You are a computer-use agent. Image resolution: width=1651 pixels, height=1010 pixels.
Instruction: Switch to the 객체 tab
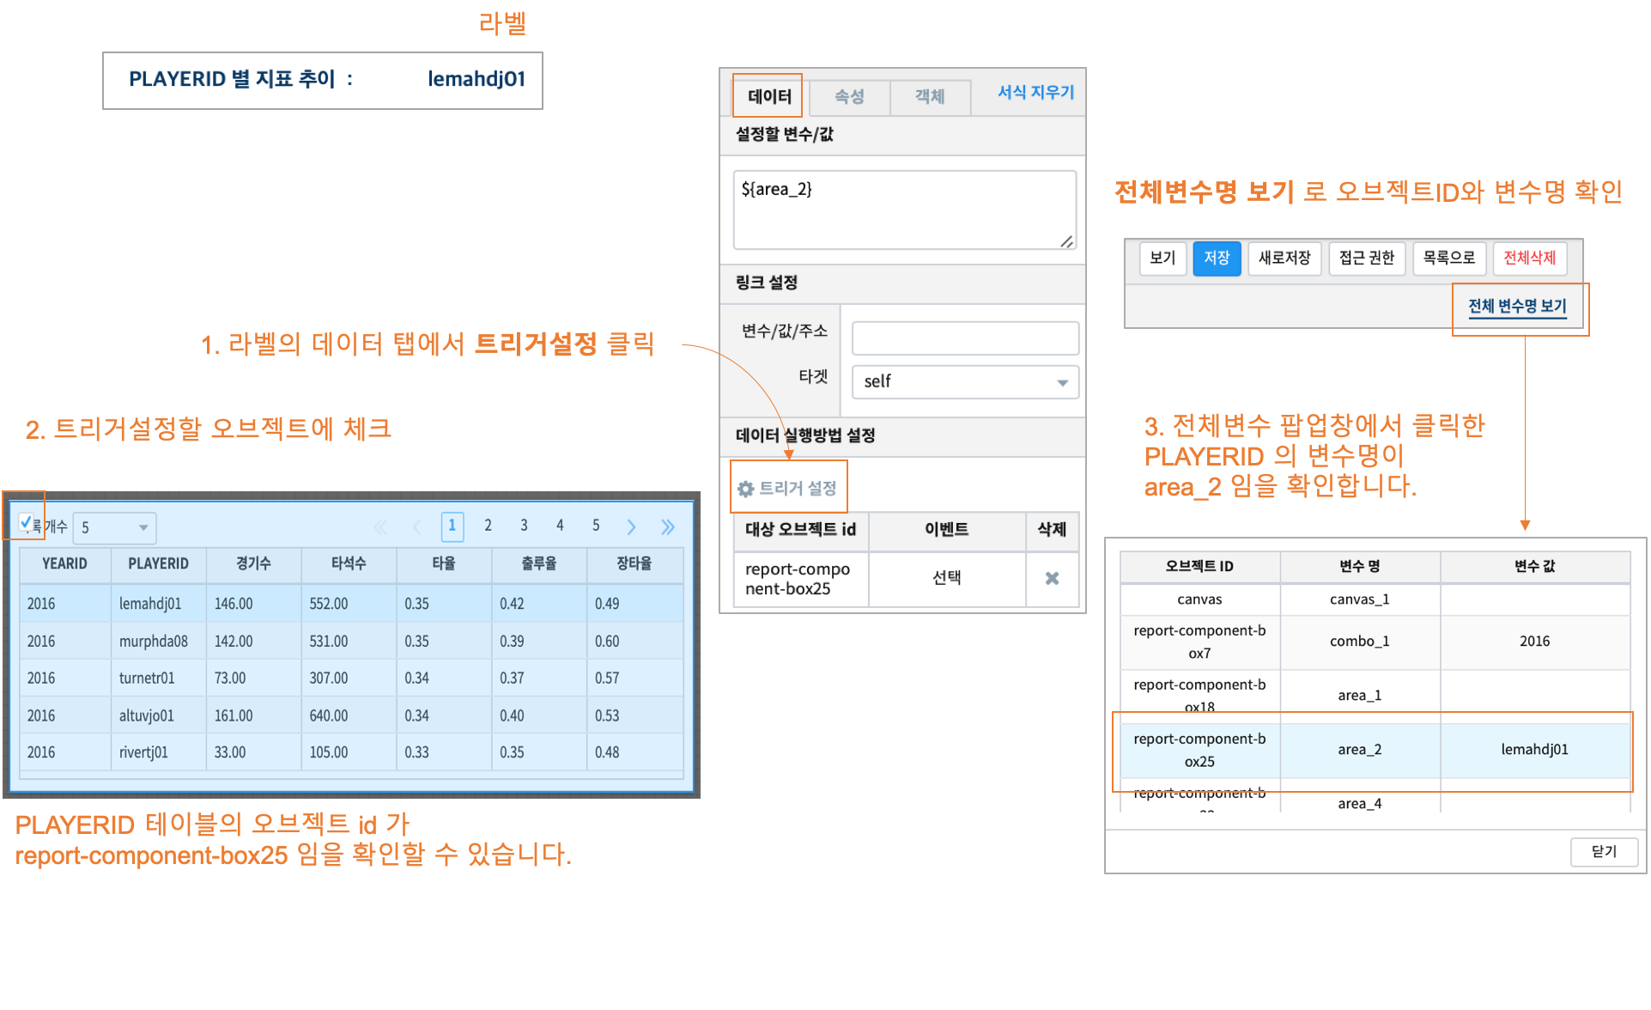tap(930, 97)
